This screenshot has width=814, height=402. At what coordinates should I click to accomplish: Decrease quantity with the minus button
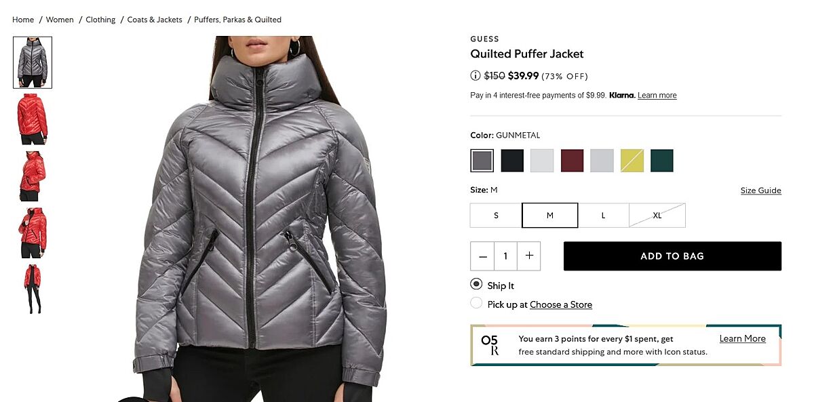tap(482, 256)
